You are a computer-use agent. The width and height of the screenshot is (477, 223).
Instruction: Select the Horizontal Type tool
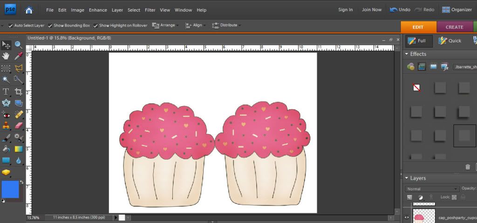(x=6, y=92)
